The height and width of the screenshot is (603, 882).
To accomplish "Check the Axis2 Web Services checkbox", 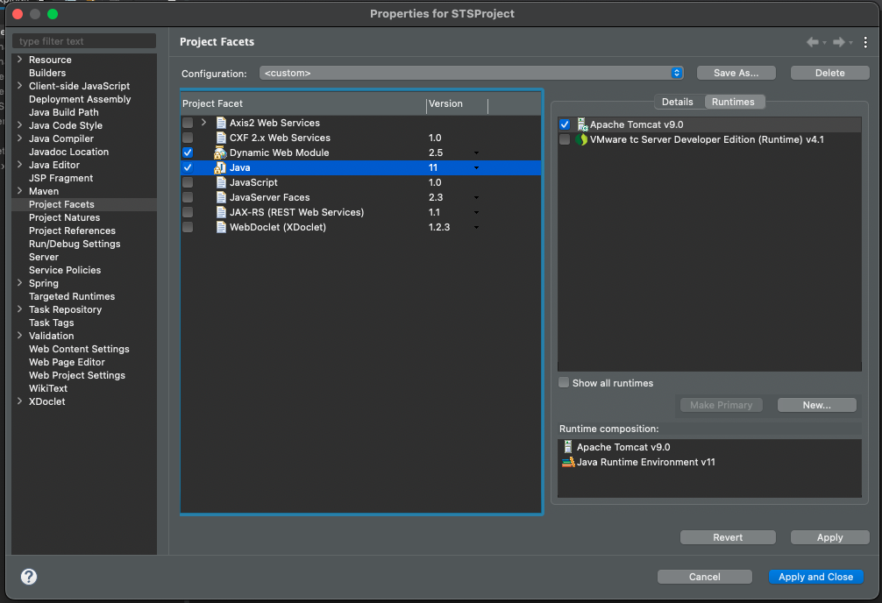I will (x=188, y=123).
